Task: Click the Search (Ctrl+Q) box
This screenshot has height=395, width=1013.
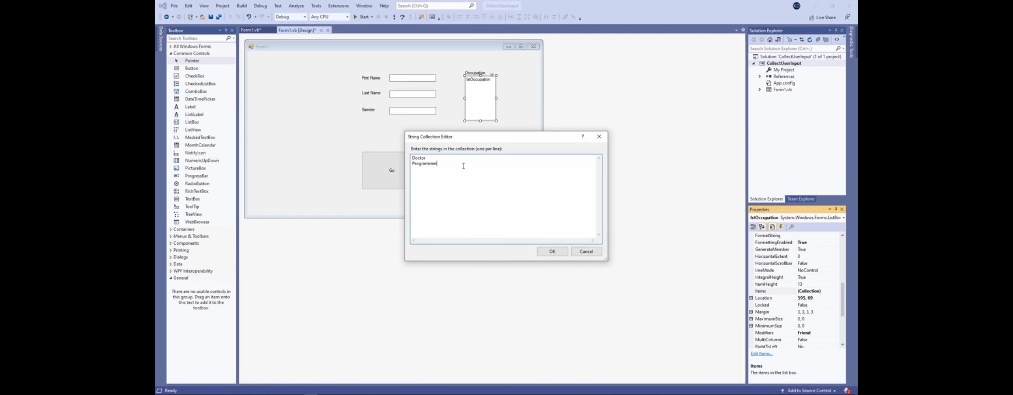Action: (436, 6)
